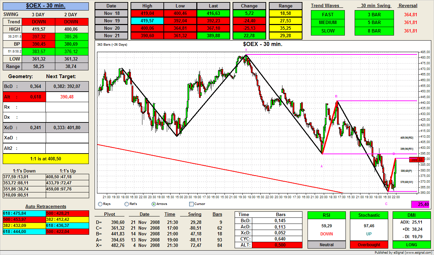This screenshot has height=255, width=434.
Task: Select the Rays radio button
Action: coord(100,204)
